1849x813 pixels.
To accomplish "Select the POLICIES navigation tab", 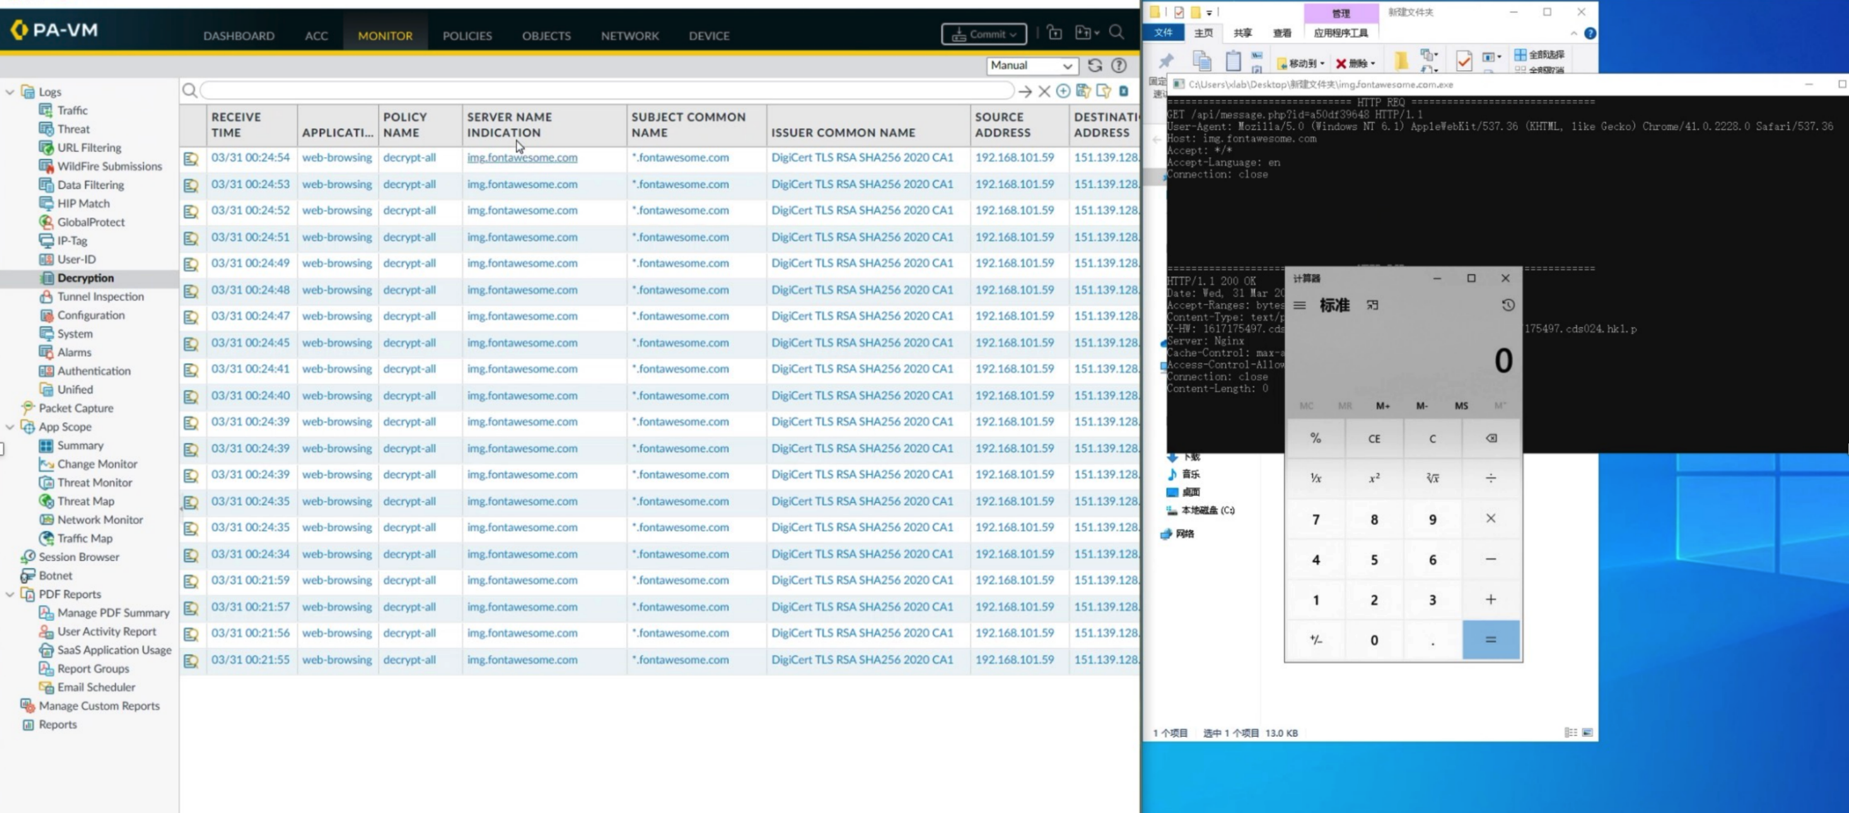I will [x=467, y=35].
